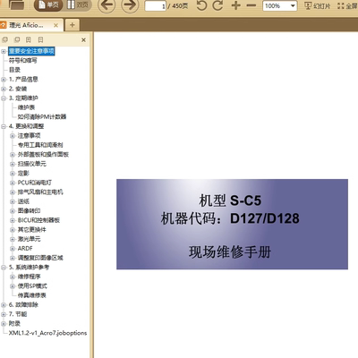
Task: Expand the 1. 产品信息 node
Action: (4, 80)
